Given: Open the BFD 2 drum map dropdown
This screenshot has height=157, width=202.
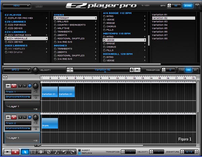Looking at the screenshot, I should coord(17,70).
